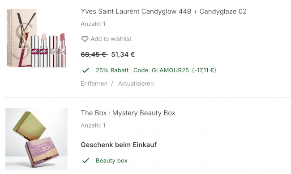Click the discounted 51,34 € price
Image resolution: width=291 pixels, height=174 pixels.
pos(123,54)
